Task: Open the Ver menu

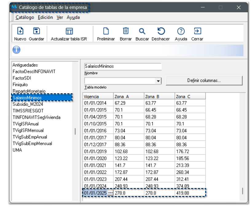Action: click(60, 18)
